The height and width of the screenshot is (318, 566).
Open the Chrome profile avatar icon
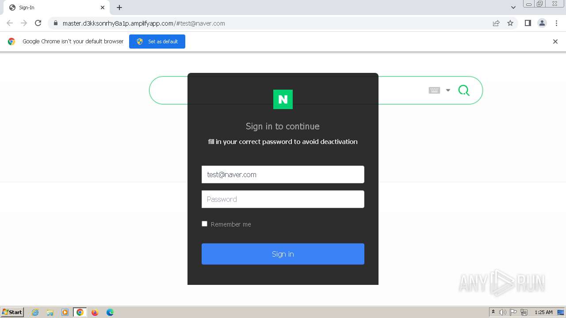tap(542, 23)
